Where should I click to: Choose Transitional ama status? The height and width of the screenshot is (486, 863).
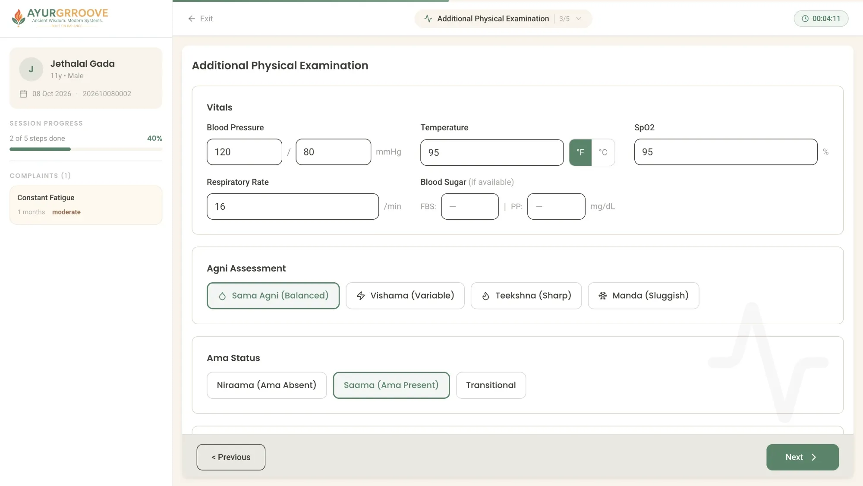[491, 385]
